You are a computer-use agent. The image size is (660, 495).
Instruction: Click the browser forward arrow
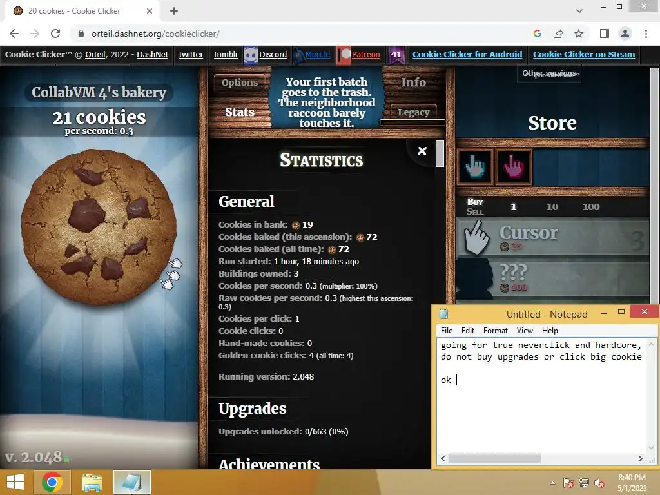[x=35, y=34]
